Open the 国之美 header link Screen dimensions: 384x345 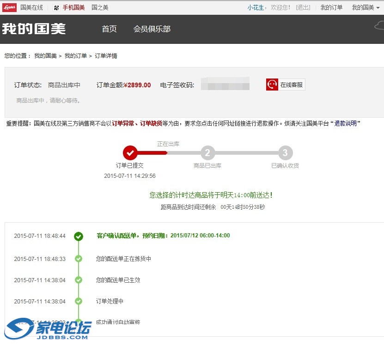pos(99,7)
